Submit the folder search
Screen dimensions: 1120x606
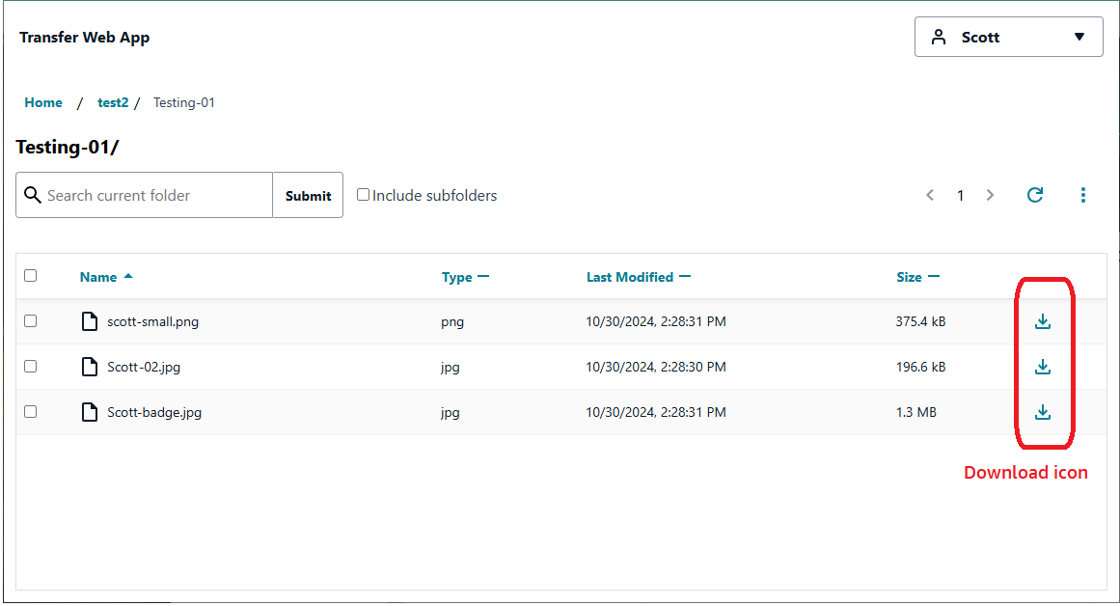308,194
